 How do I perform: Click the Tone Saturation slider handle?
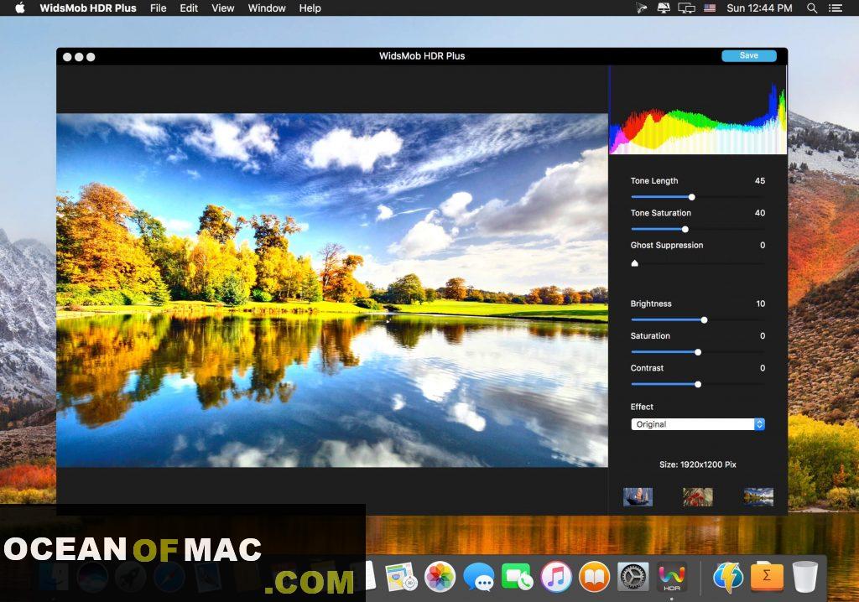pyautogui.click(x=685, y=230)
